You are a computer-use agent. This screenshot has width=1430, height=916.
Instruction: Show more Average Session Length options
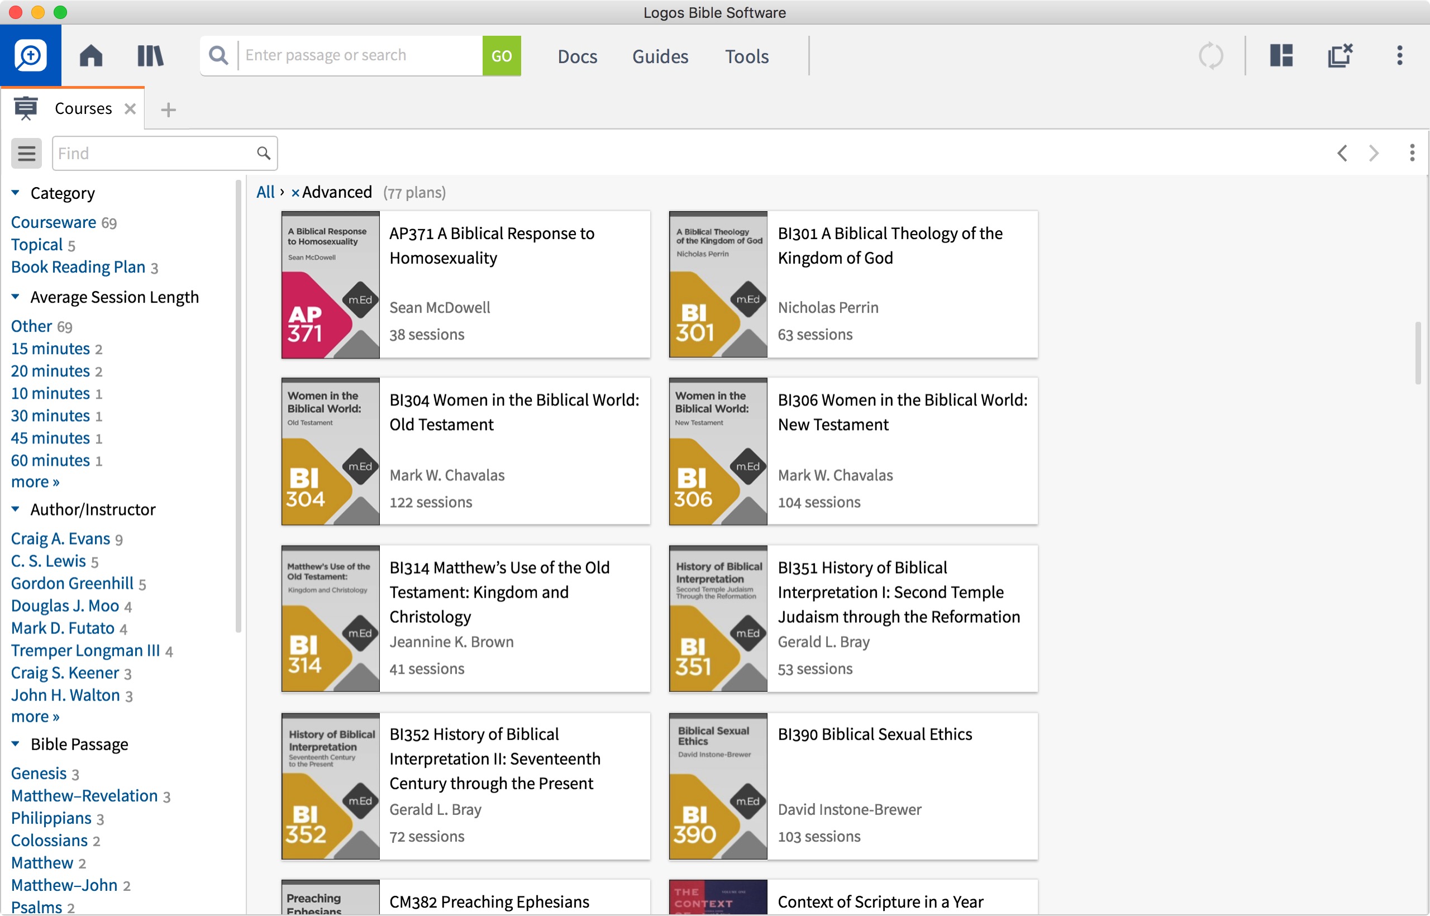click(35, 482)
